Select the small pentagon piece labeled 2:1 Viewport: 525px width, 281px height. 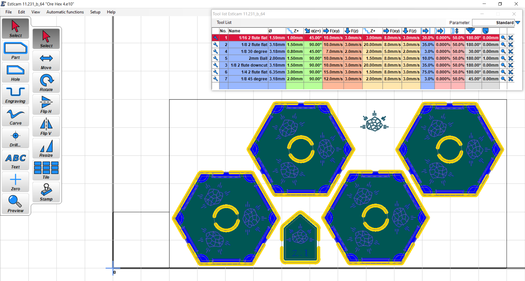(x=300, y=237)
